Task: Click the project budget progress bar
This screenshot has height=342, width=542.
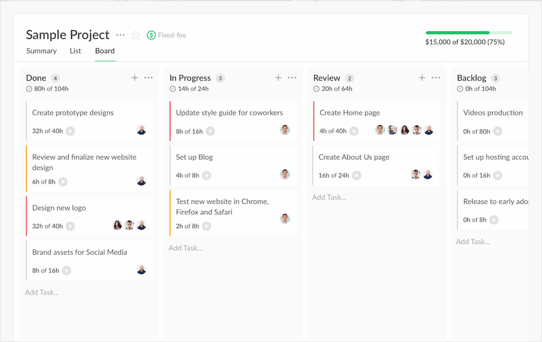Action: 469,32
